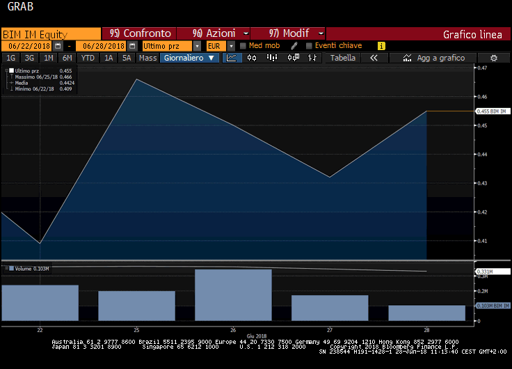Screen dimensions: 512x369
Task: Open the EUR currency dropdown
Action: pos(230,46)
